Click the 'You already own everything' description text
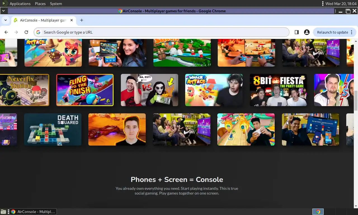Viewport: 358px width, 215px height. tap(177, 191)
